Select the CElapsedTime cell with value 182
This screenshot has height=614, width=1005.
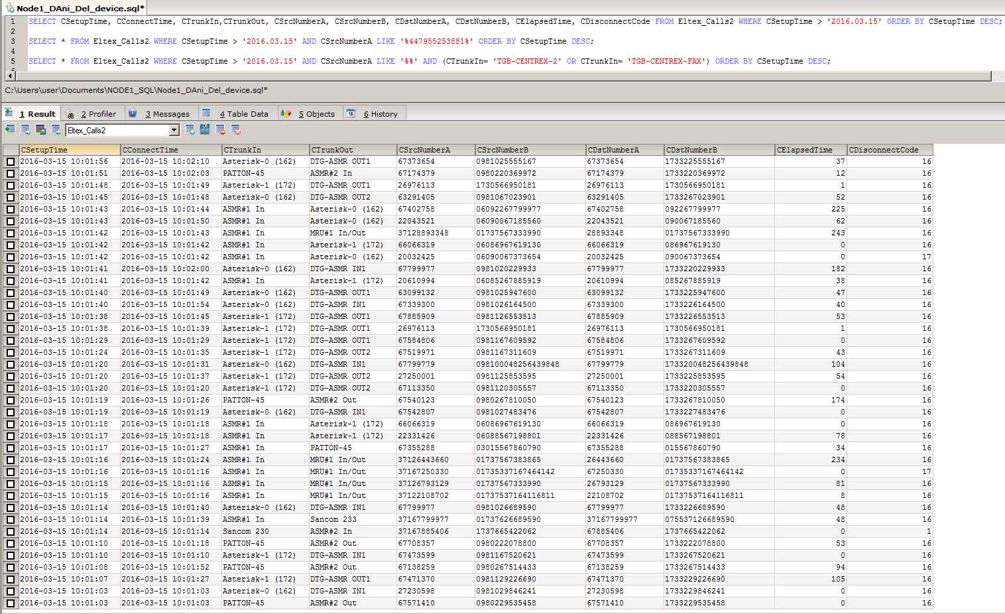(x=811, y=269)
